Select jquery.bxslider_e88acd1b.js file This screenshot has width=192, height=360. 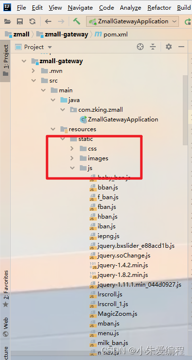coord(132,246)
